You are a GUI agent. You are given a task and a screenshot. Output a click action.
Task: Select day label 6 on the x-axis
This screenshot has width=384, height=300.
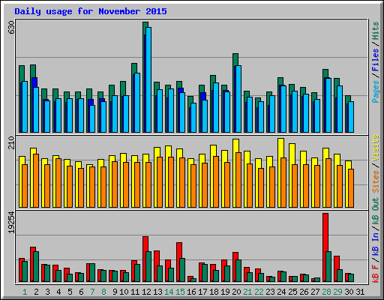[81, 292]
